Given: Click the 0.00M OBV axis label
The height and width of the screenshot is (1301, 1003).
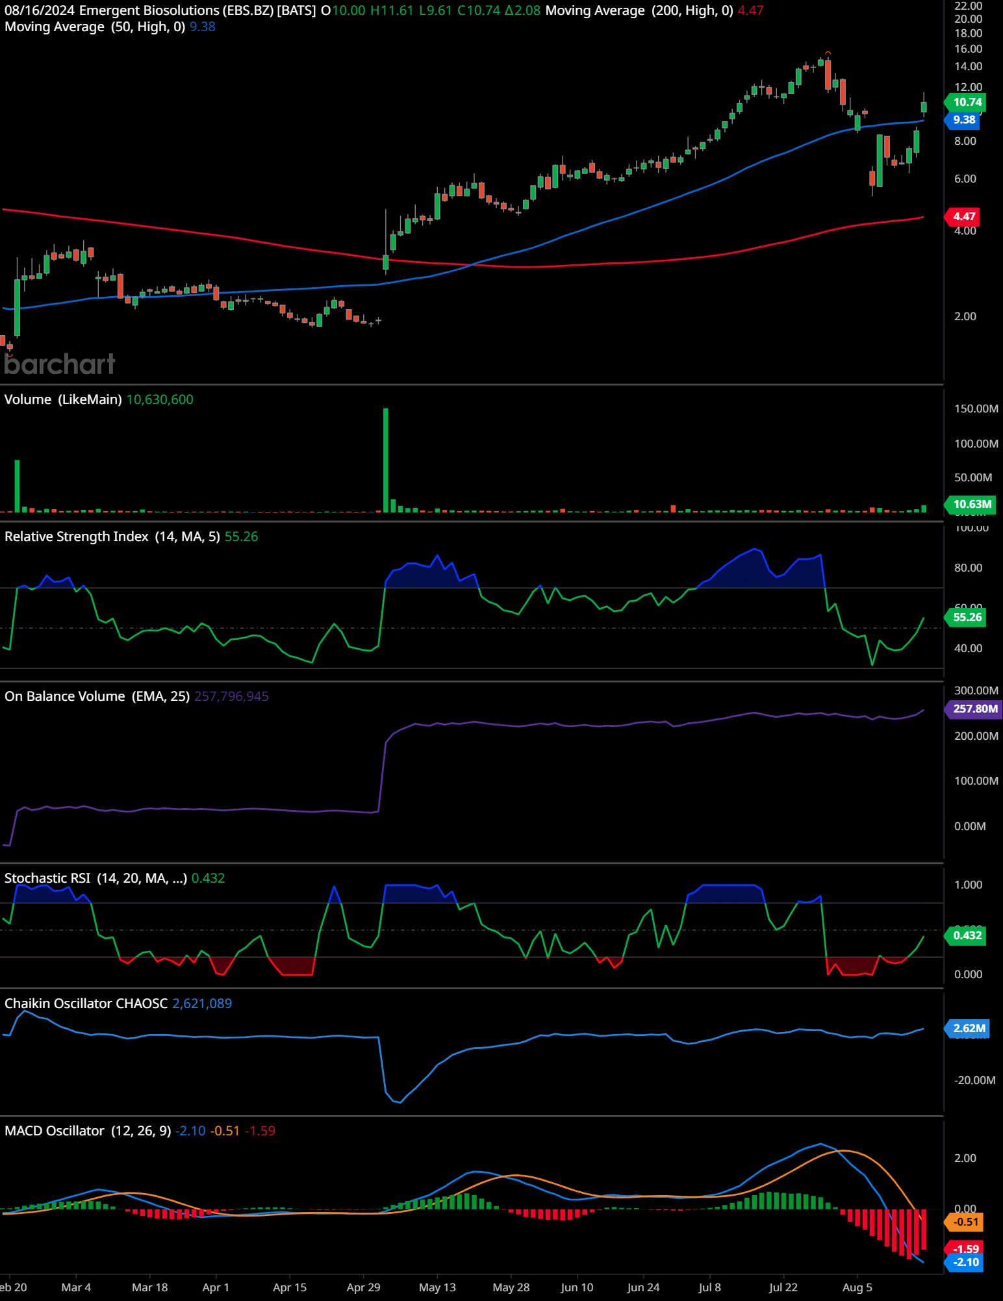Looking at the screenshot, I should [x=970, y=826].
